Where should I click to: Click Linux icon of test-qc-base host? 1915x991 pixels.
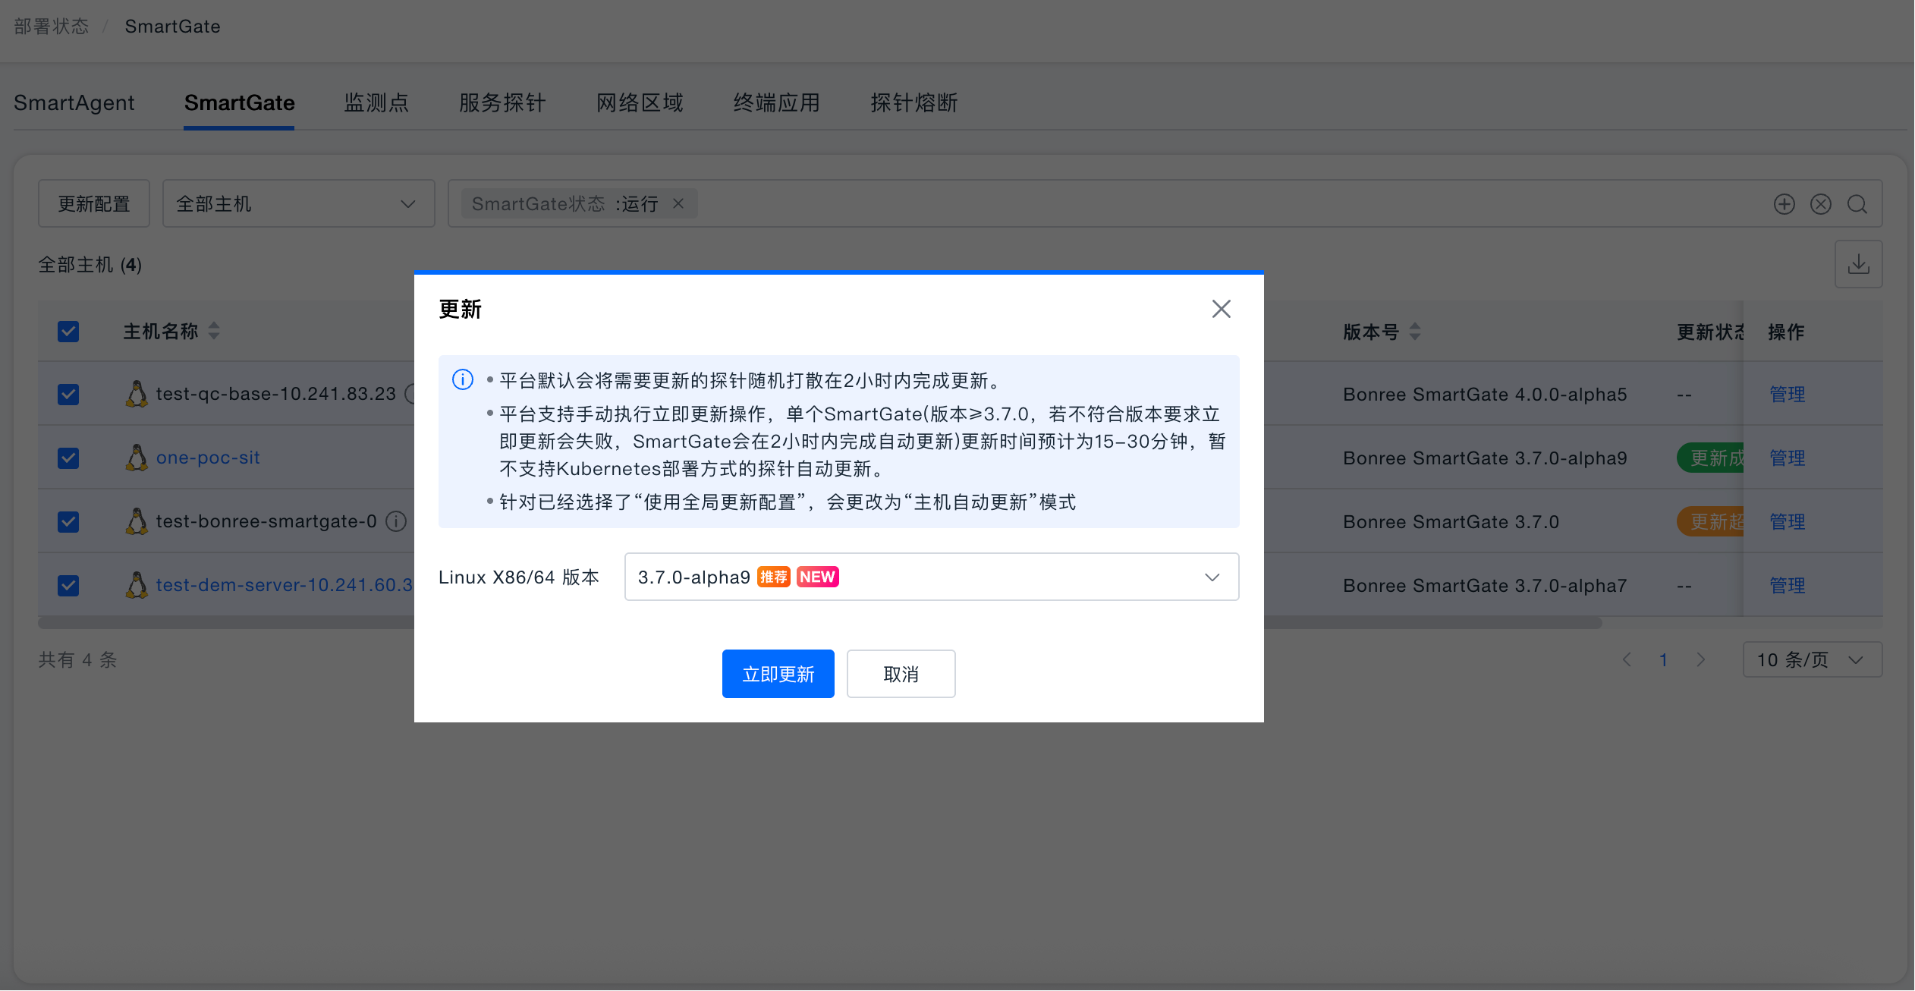(137, 394)
